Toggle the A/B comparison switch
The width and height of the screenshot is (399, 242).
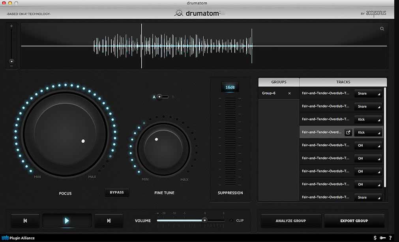pos(162,97)
